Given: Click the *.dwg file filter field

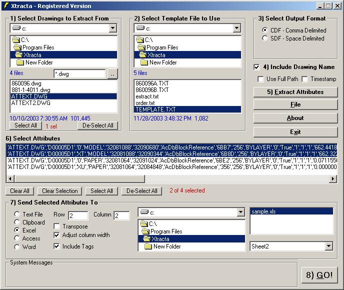Looking at the screenshot, I should coord(79,74).
